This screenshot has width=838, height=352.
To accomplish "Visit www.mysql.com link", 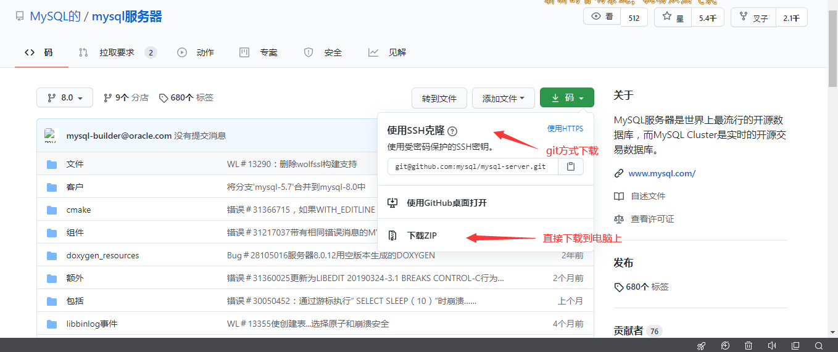I will tap(662, 174).
